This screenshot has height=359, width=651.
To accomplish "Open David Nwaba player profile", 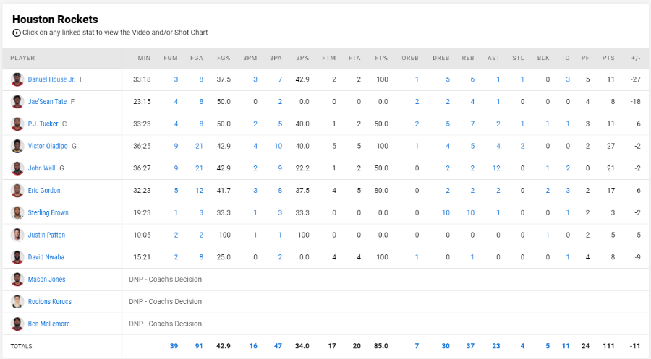I will tap(46, 257).
